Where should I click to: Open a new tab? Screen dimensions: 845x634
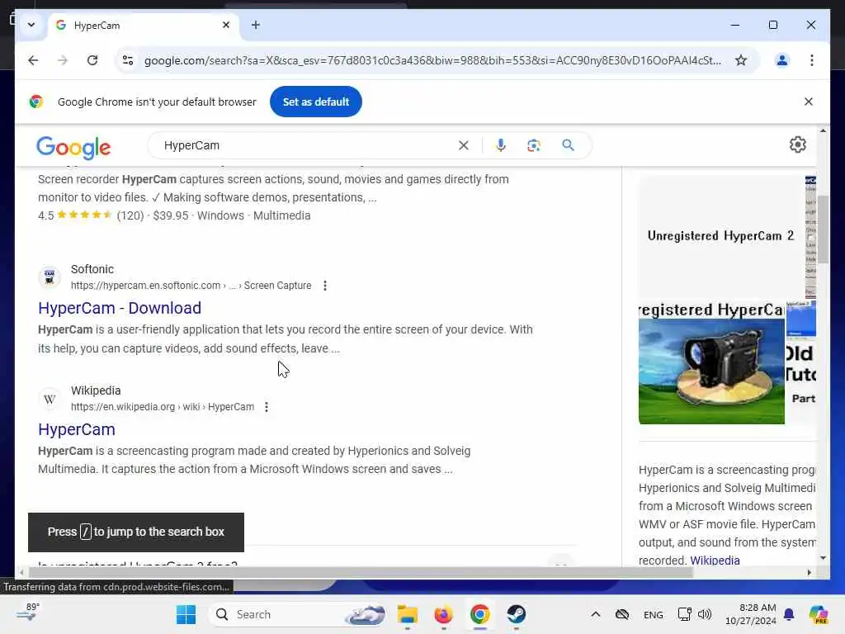pyautogui.click(x=256, y=25)
